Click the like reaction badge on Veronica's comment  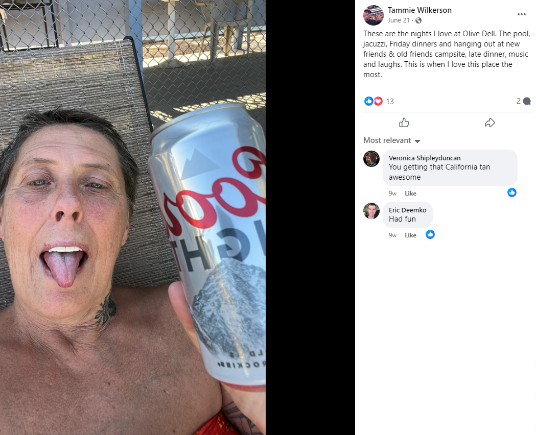coord(512,192)
